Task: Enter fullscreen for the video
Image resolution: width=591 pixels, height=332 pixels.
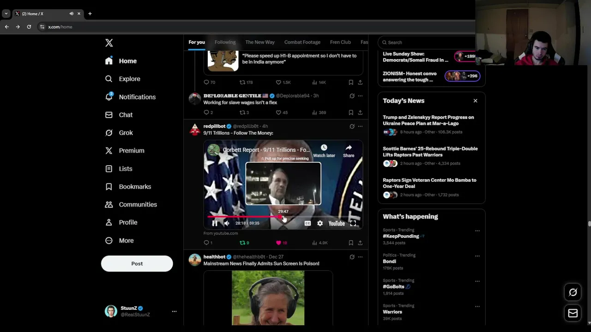Action: 353,223
